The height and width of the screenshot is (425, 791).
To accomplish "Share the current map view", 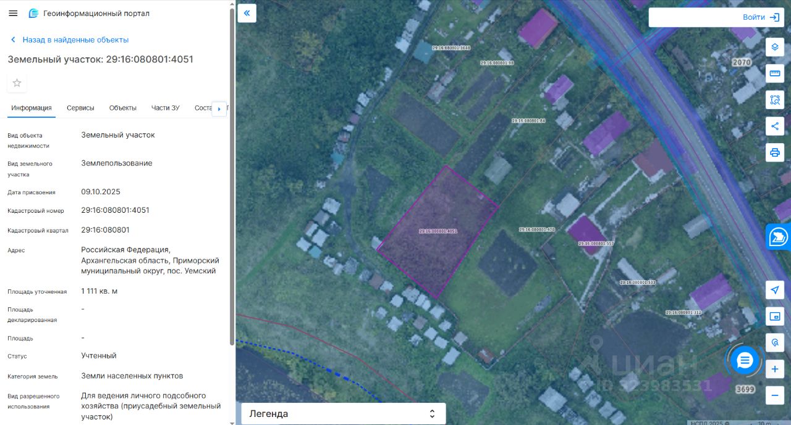I will pyautogui.click(x=775, y=126).
